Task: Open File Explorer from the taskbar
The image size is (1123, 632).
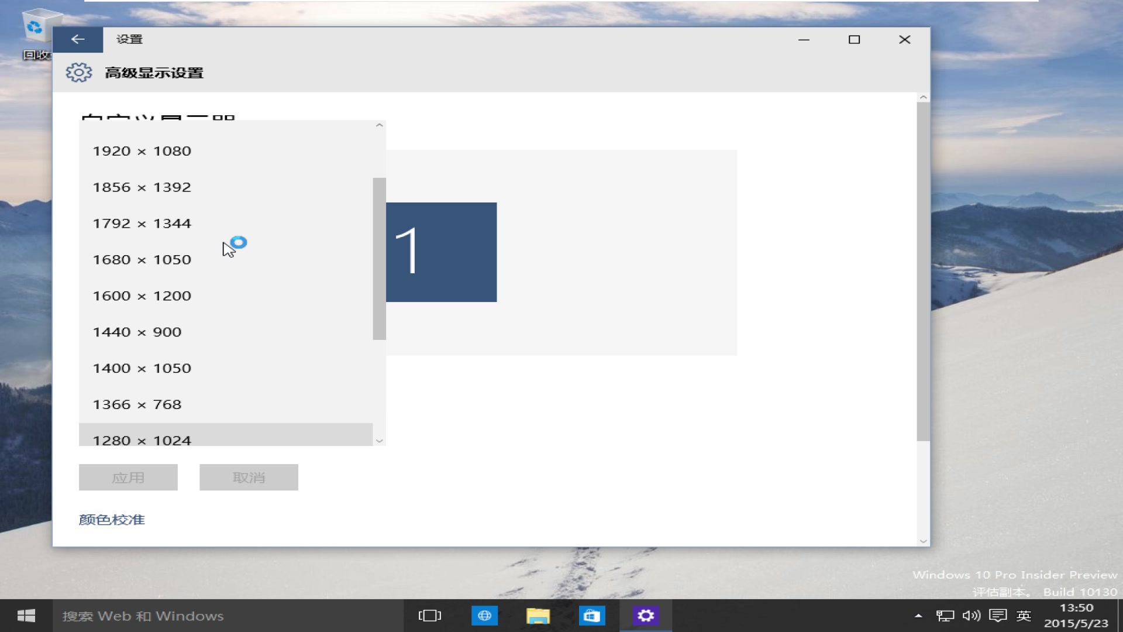Action: click(x=538, y=616)
